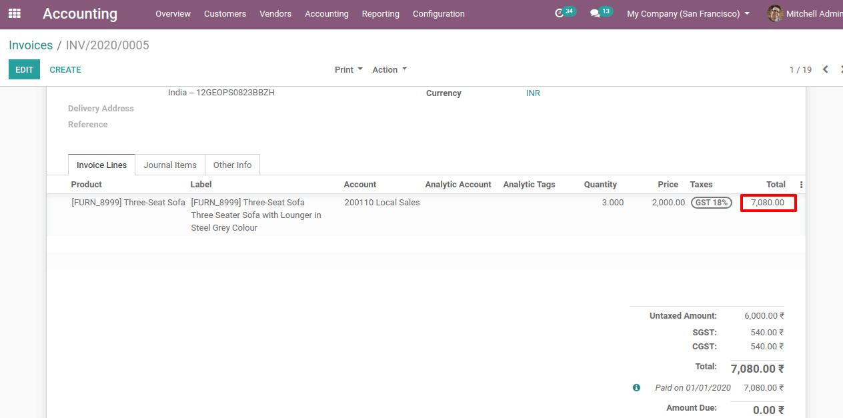This screenshot has height=418, width=843.
Task: Click the EDIT button
Action: pyautogui.click(x=24, y=69)
